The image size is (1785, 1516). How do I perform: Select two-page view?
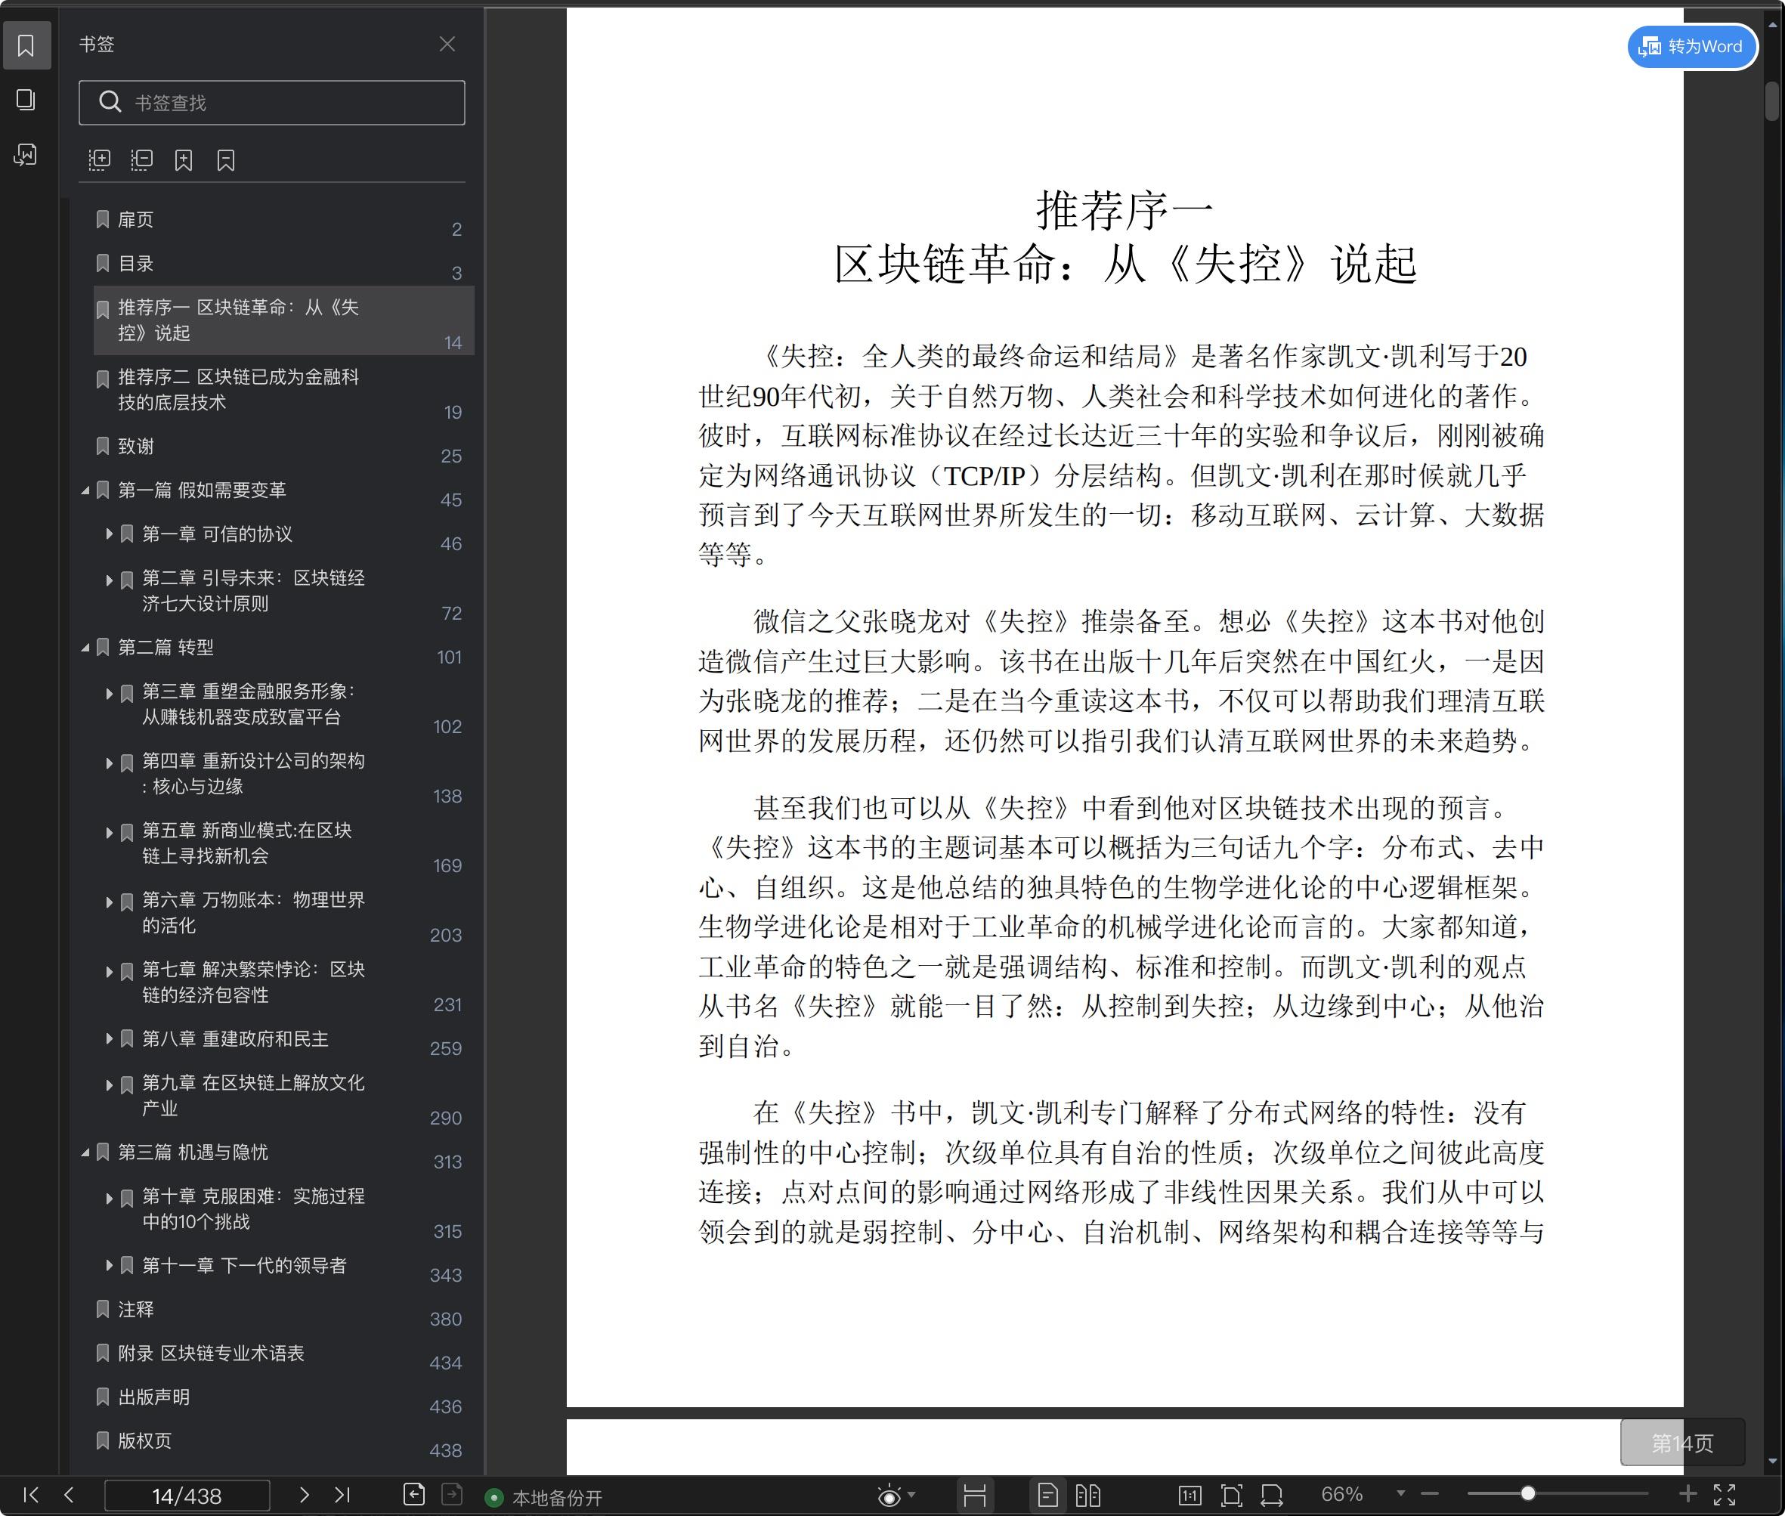point(1088,1496)
